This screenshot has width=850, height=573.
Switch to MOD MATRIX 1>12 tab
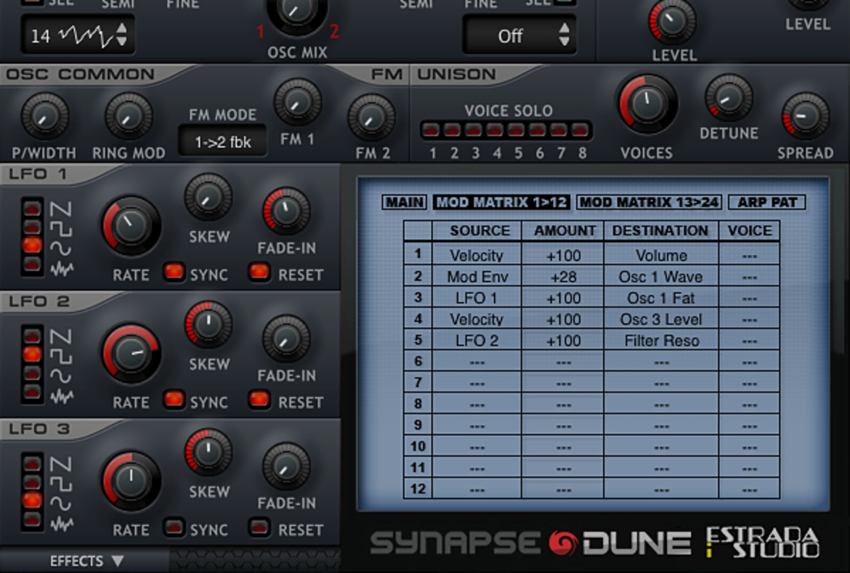pyautogui.click(x=501, y=202)
